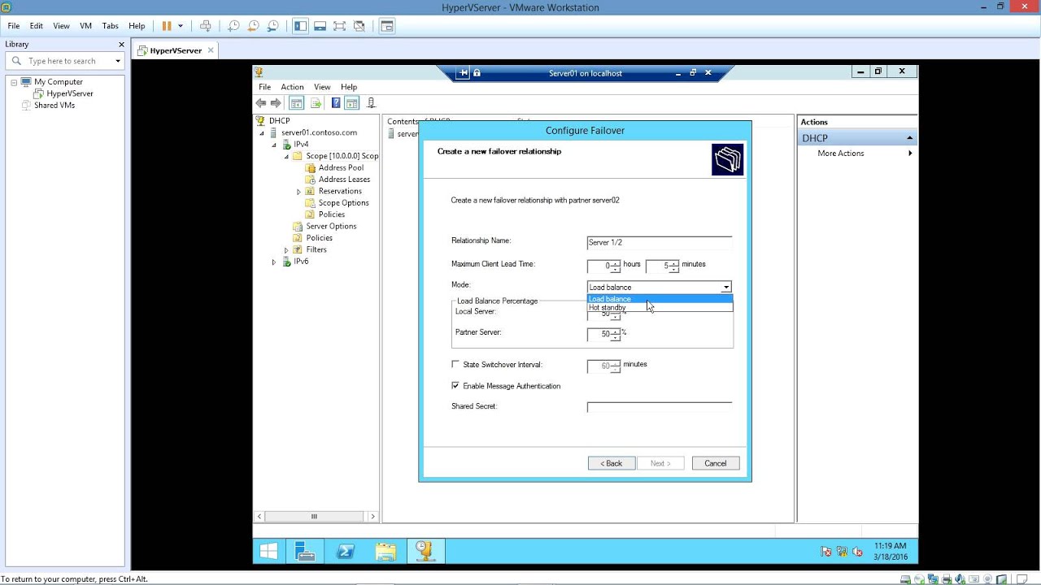
Task: Click the library search field
Action: click(65, 61)
